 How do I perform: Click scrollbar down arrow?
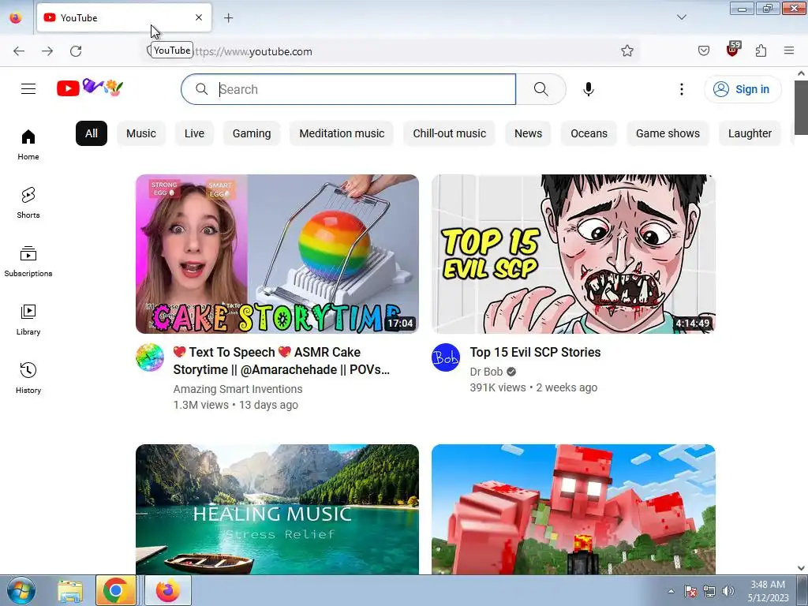(x=801, y=568)
